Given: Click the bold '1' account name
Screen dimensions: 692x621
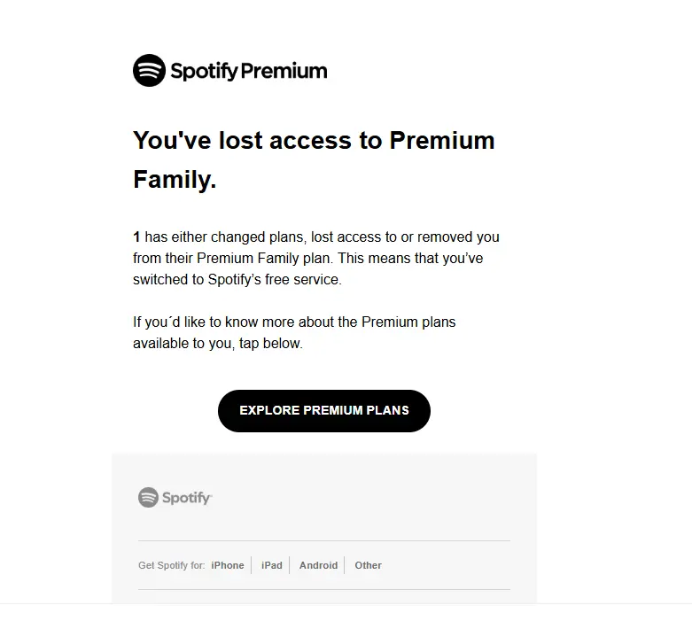Looking at the screenshot, I should [x=136, y=237].
